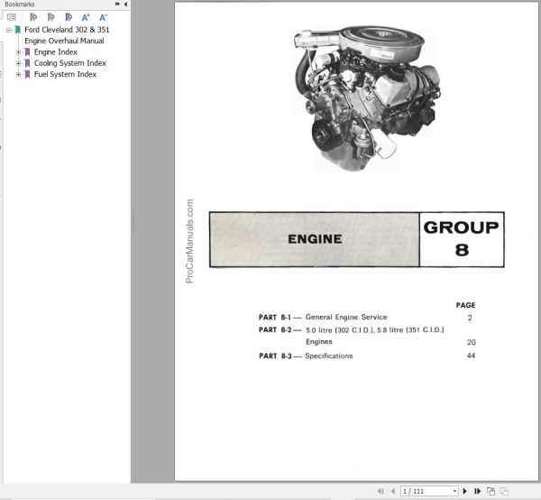Expand the Engine Index bookmark
541x500 pixels.
19,52
